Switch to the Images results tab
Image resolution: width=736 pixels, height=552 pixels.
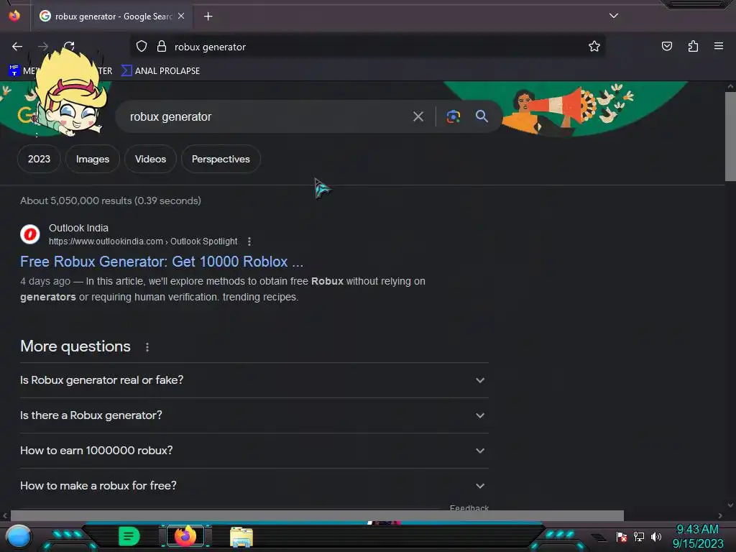tap(93, 159)
